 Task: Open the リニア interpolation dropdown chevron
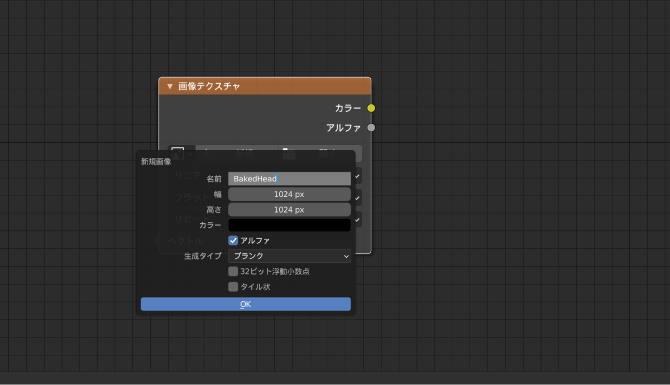(357, 176)
